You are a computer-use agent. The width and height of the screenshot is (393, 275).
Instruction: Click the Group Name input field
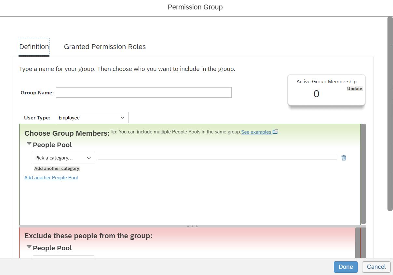(143, 92)
